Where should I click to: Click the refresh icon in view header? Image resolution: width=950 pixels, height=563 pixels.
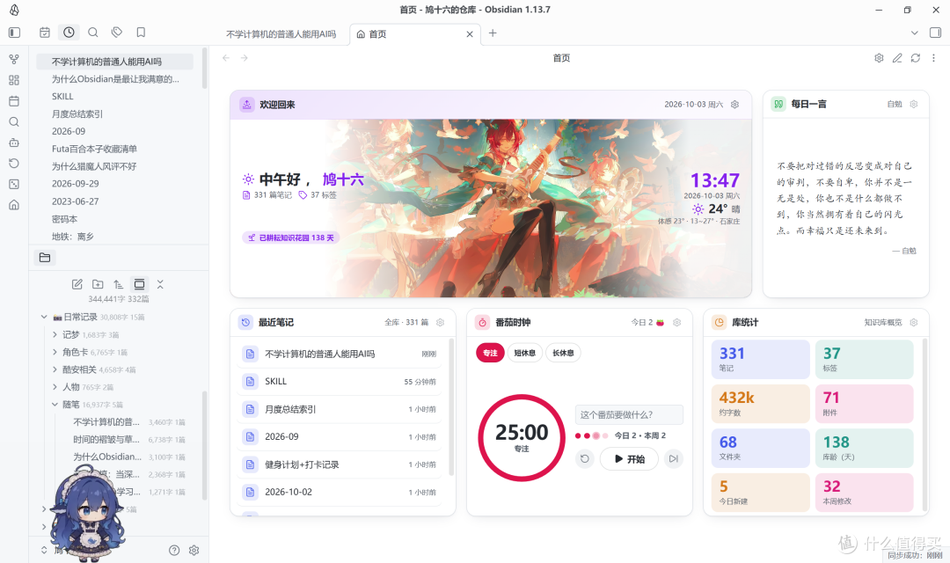click(916, 58)
